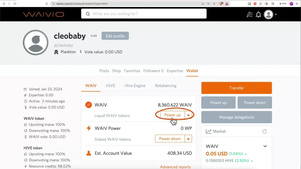Click the search input field
The width and height of the screenshot is (301, 169).
[144, 14]
